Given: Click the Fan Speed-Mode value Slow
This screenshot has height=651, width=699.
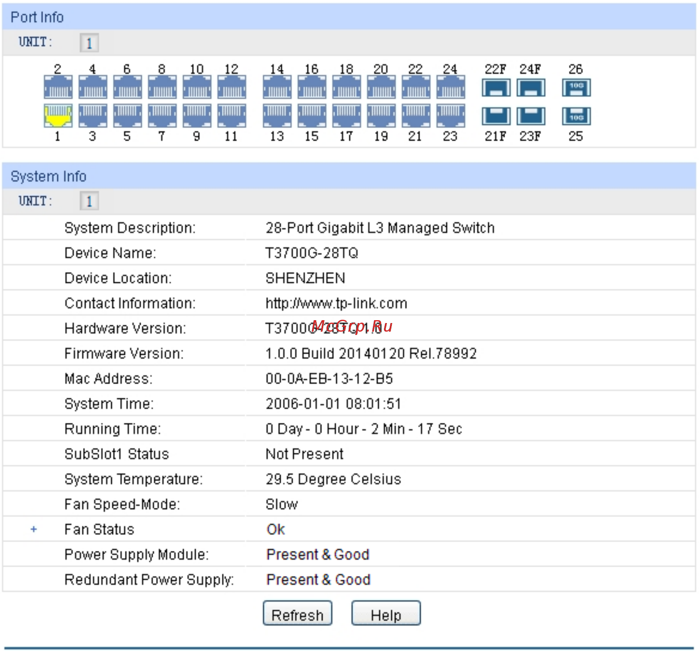Looking at the screenshot, I should pos(282,504).
